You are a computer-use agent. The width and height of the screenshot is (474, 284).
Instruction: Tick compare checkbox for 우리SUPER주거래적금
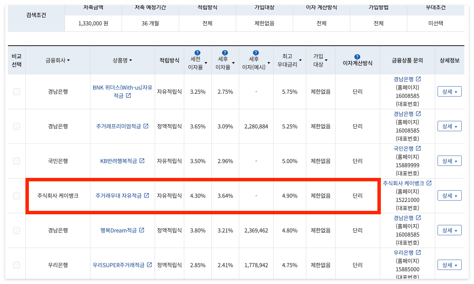16,265
